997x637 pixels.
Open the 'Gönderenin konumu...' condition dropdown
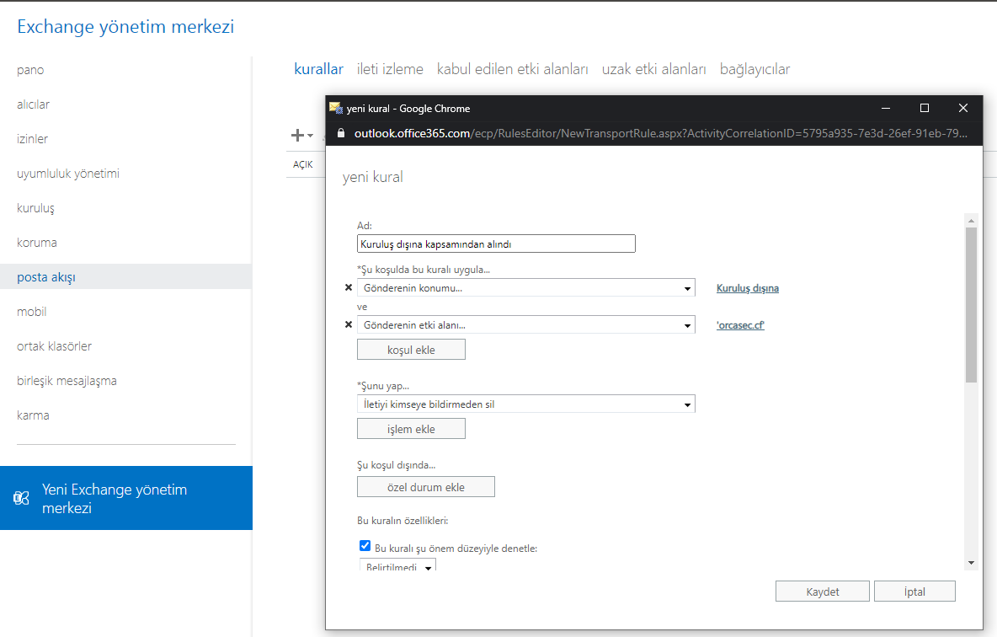525,287
